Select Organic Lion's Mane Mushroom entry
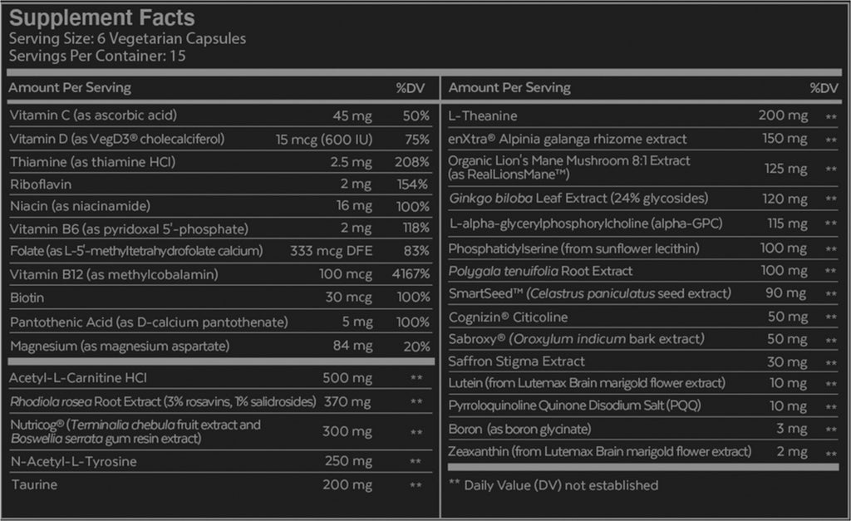851x521 pixels. point(569,168)
